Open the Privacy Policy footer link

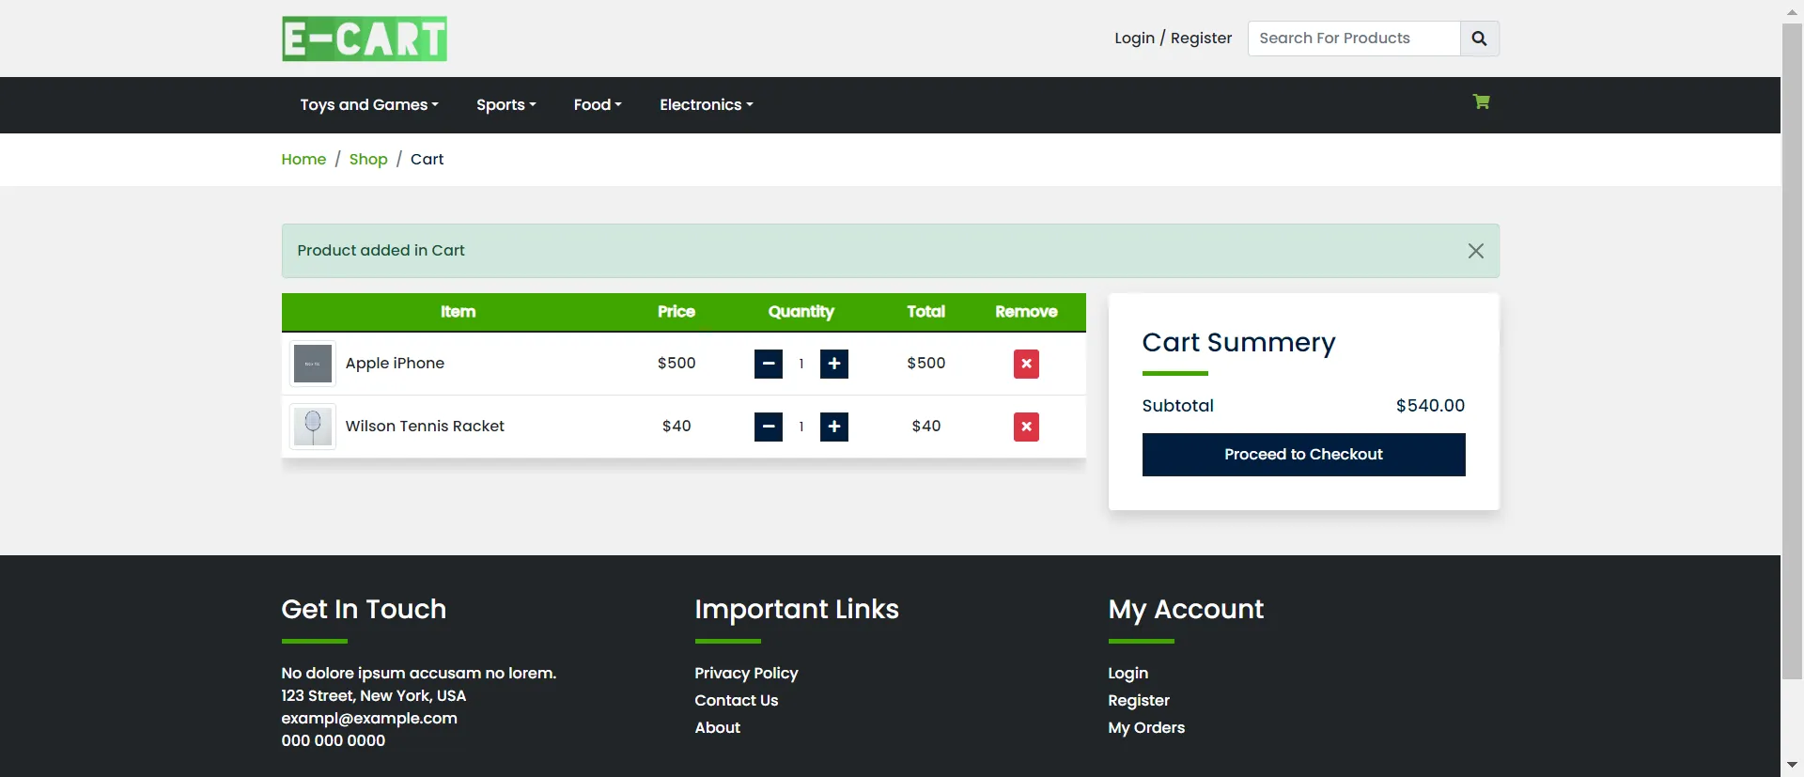pyautogui.click(x=746, y=673)
